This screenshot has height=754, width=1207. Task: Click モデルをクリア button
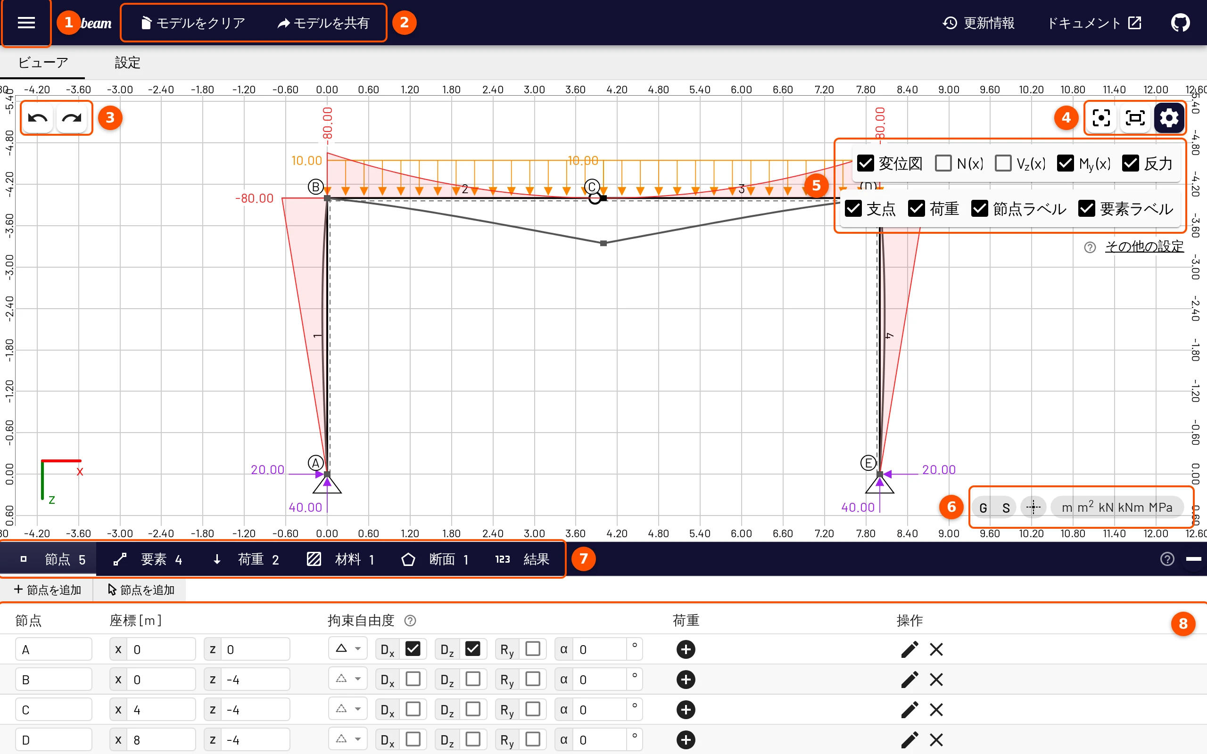[193, 23]
